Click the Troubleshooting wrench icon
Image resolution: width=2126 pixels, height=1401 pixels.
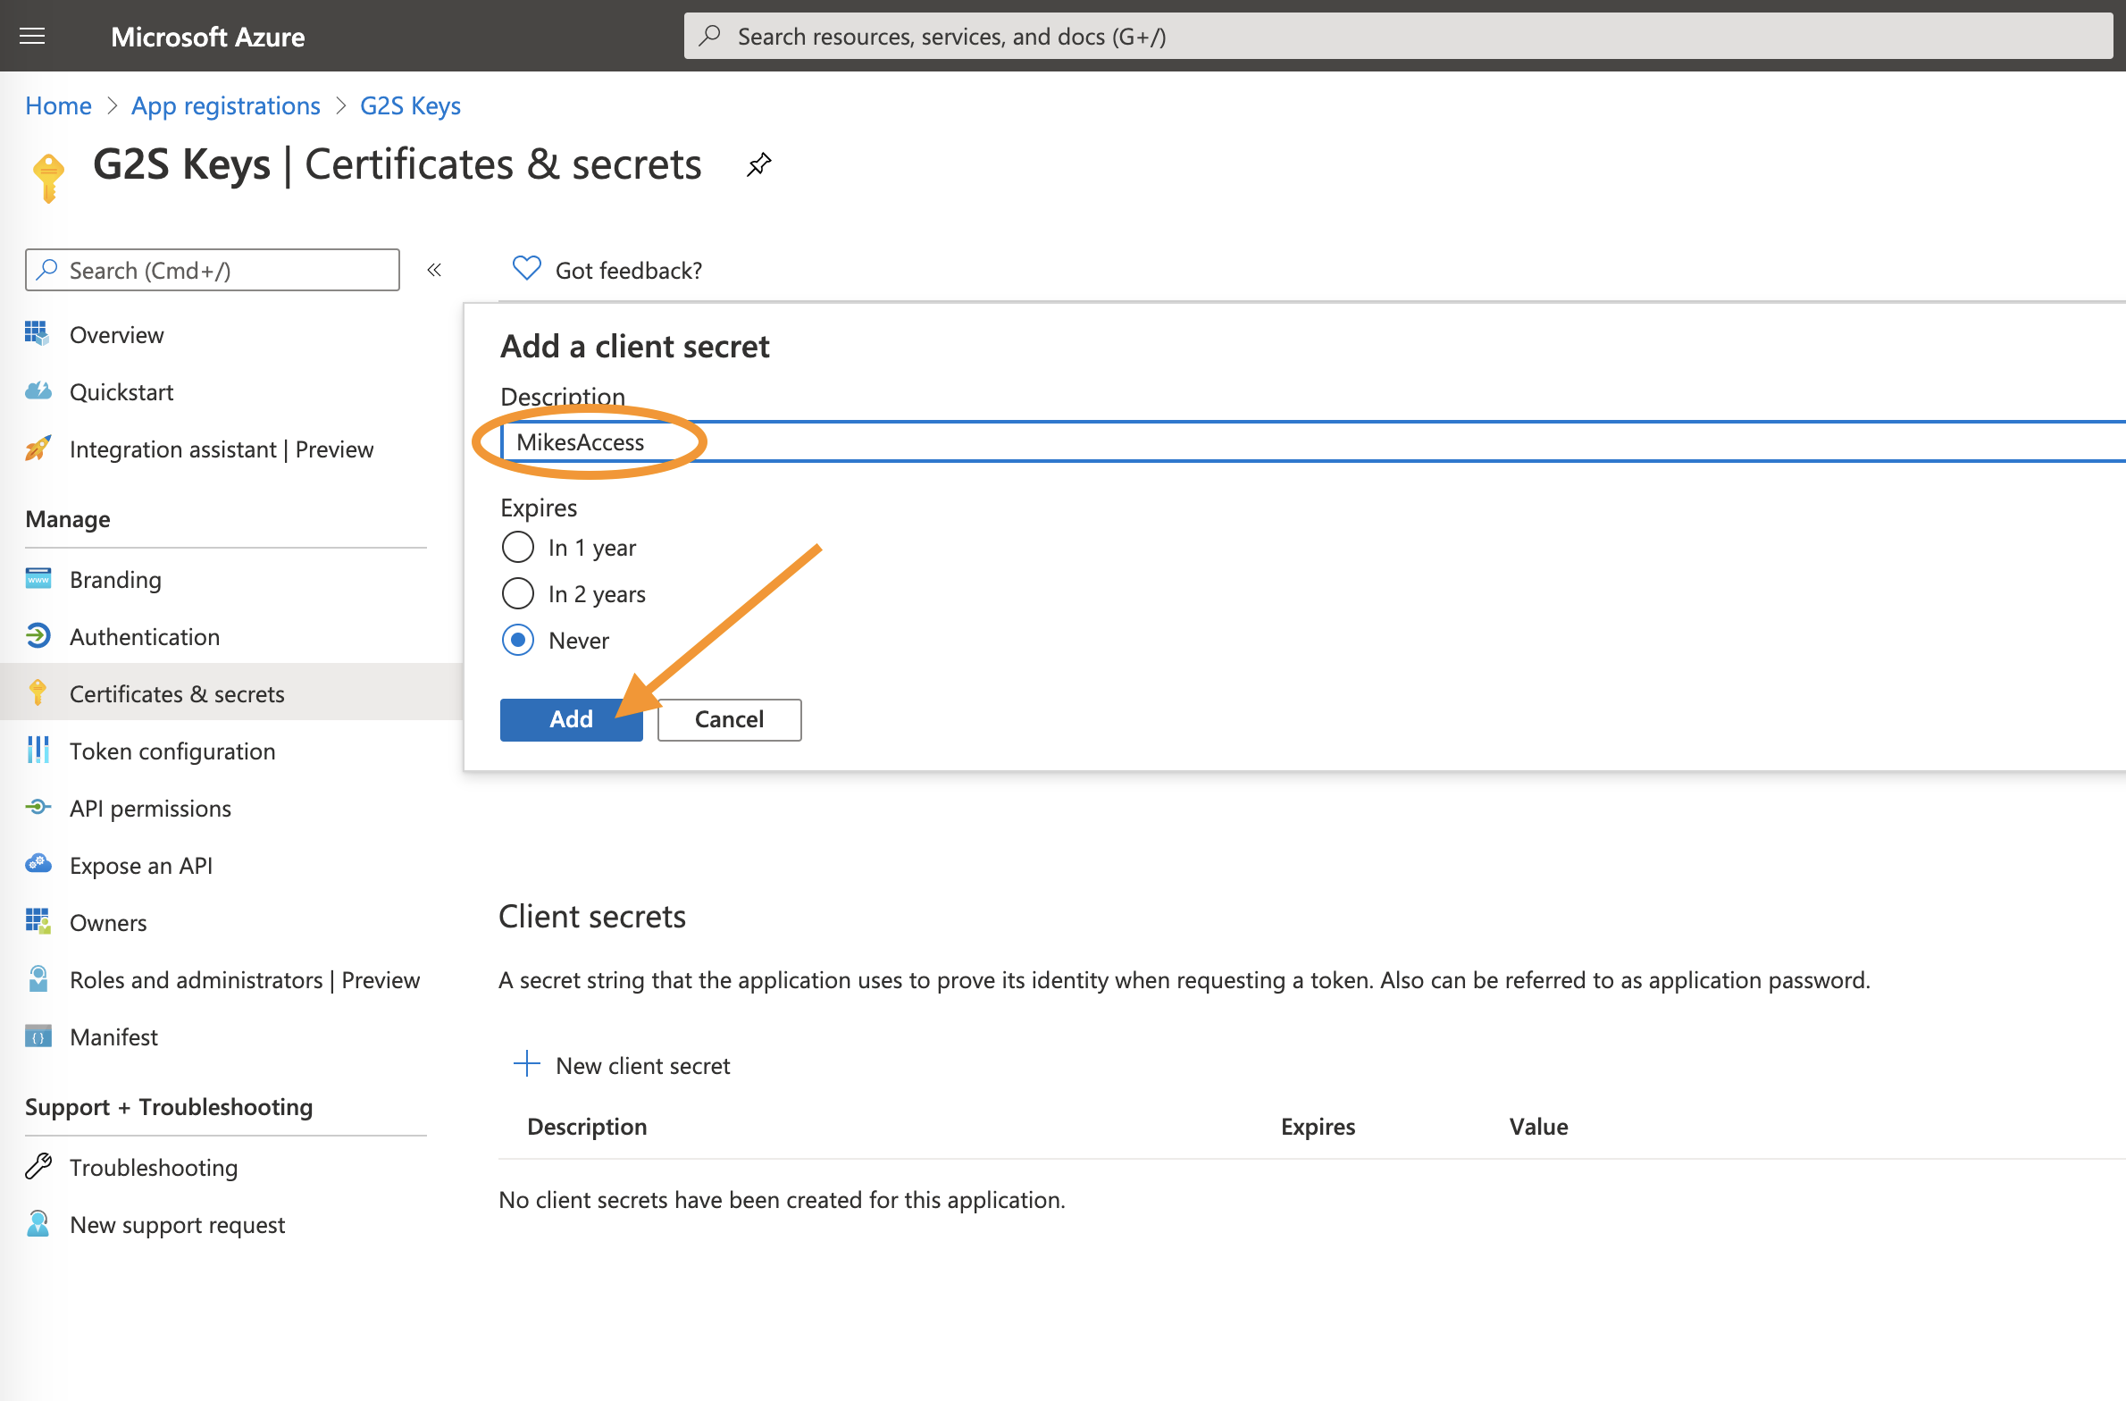point(38,1166)
